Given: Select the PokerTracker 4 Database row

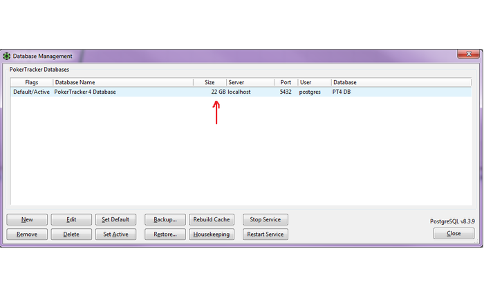Looking at the screenshot, I should pyautogui.click(x=241, y=92).
